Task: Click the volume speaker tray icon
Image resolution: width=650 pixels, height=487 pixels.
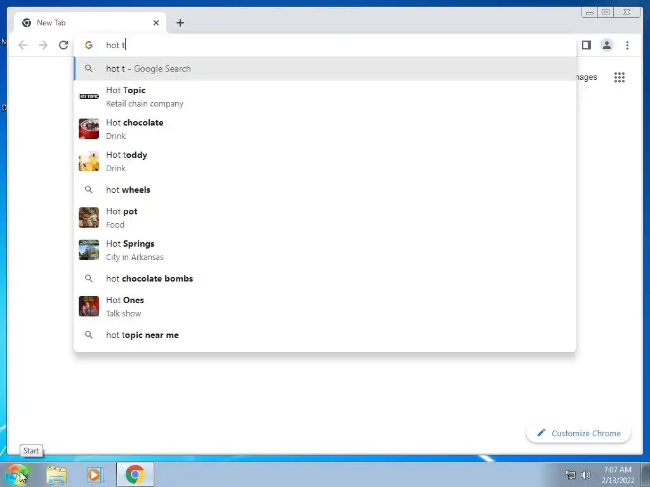Action: tap(586, 475)
